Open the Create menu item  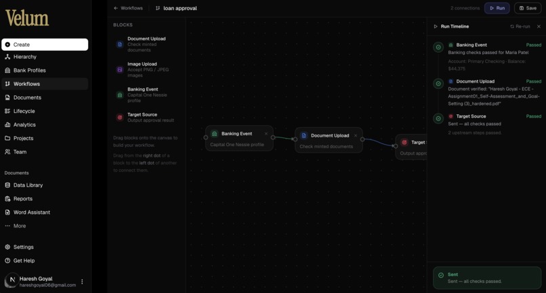click(45, 45)
